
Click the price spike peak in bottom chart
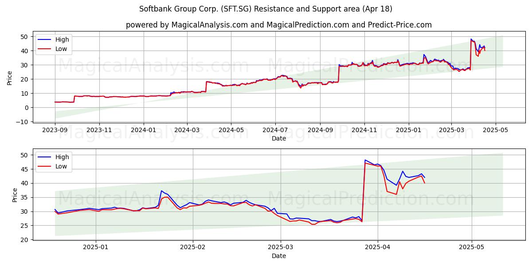(365, 160)
